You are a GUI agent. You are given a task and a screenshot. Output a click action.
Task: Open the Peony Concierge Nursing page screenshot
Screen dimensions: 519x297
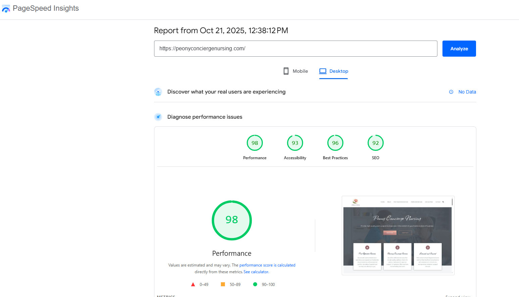point(398,235)
